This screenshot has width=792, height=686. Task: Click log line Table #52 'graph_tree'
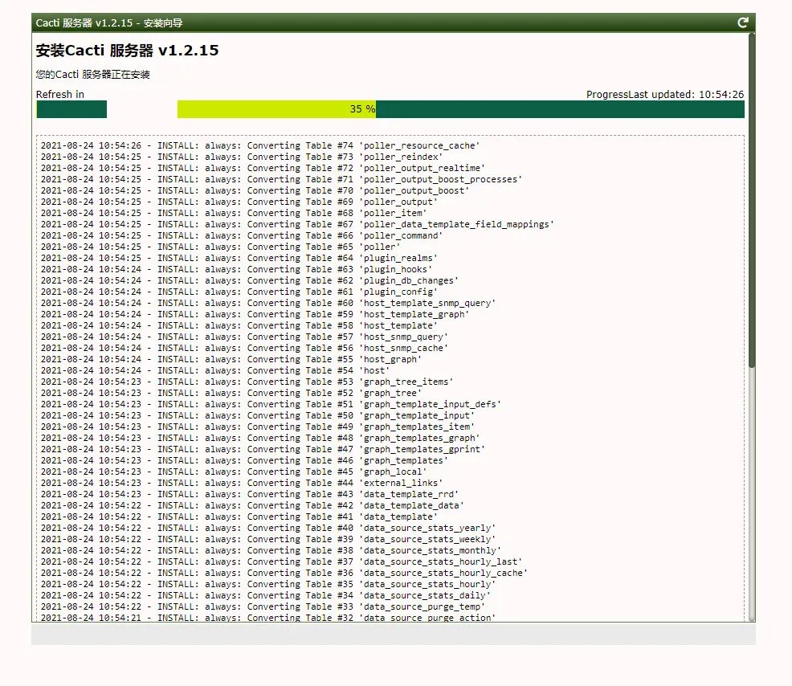pyautogui.click(x=231, y=393)
